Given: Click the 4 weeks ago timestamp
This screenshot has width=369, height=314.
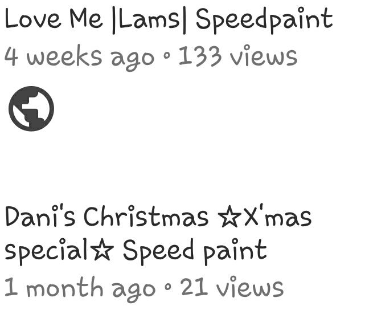Looking at the screenshot, I should [79, 58].
